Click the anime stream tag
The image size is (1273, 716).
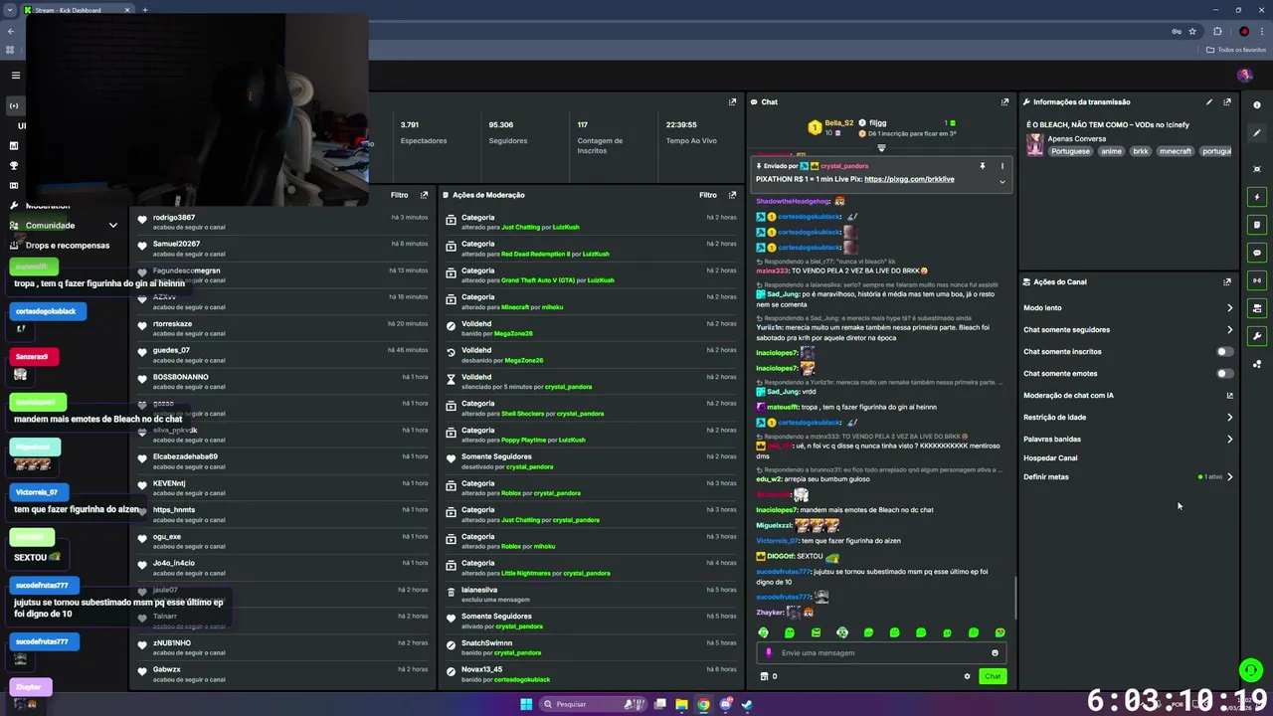(1111, 151)
